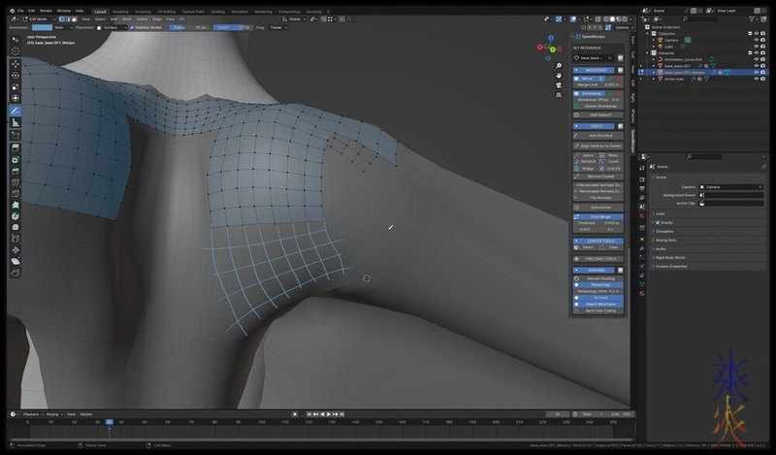Expand the Rigid Body World panel
Image resolution: width=776 pixels, height=455 pixels.
click(669, 257)
